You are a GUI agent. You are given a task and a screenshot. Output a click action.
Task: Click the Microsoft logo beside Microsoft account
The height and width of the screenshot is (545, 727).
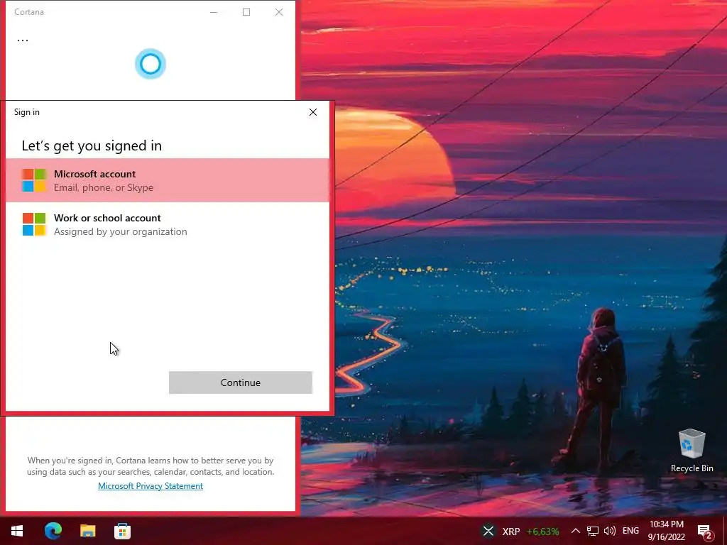pos(34,180)
